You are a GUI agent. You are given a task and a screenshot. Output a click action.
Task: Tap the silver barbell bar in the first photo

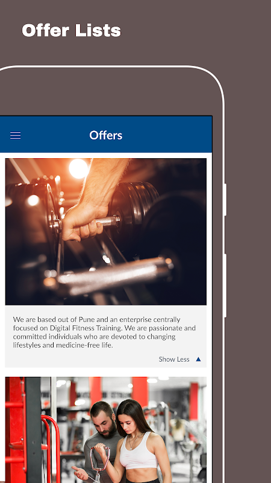[x=115, y=274]
